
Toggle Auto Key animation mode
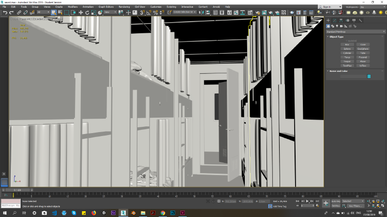pyautogui.click(x=335, y=201)
